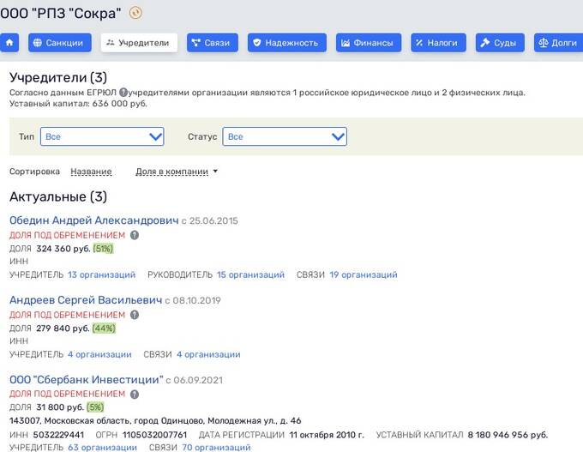Open the Налоги tab

pyautogui.click(x=438, y=43)
